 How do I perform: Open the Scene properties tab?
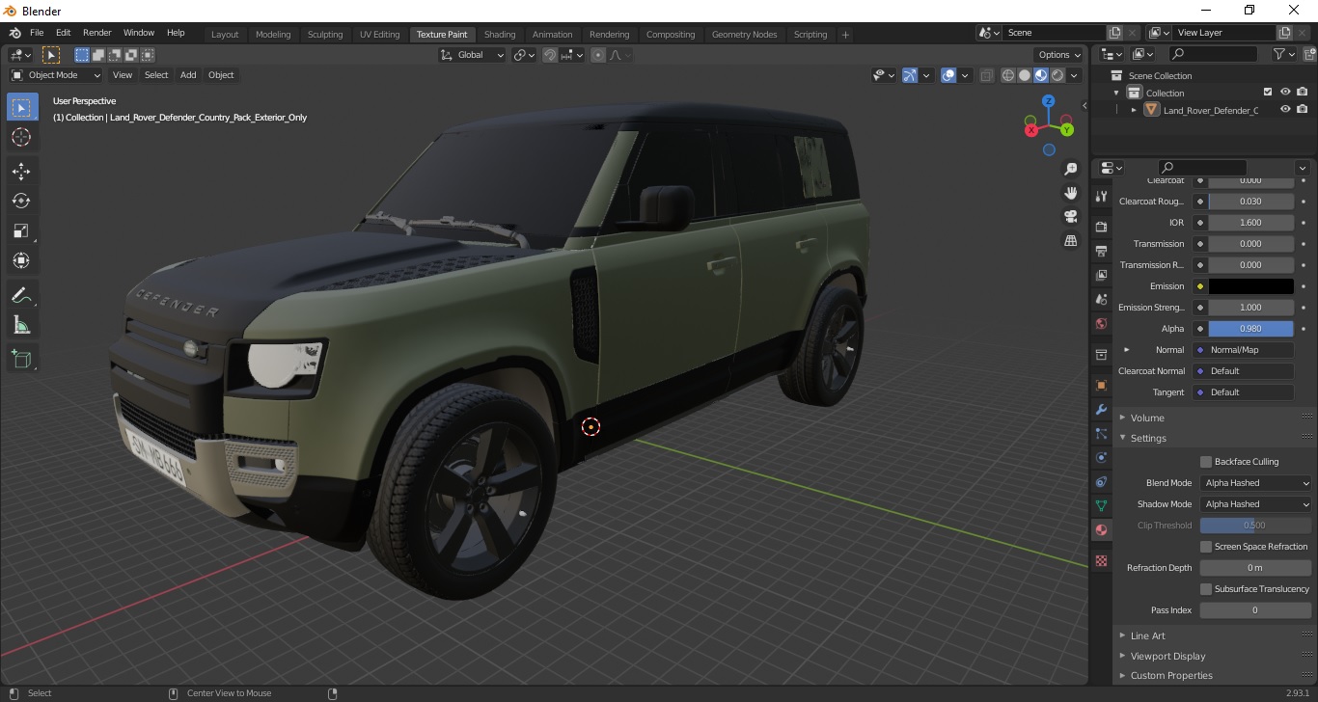coord(1101,299)
